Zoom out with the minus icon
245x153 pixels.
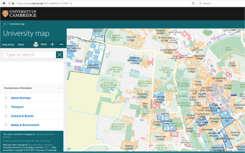point(61,44)
